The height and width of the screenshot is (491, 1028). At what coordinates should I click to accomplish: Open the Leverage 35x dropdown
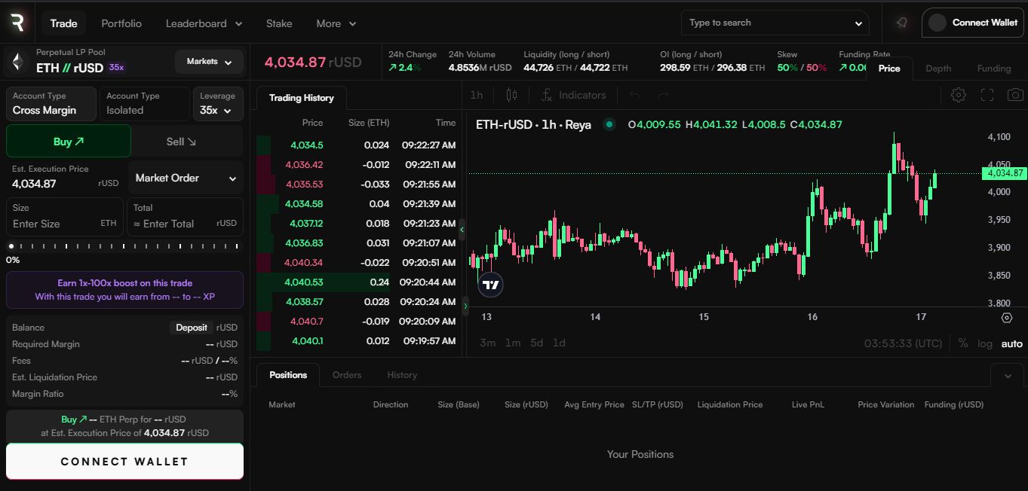click(x=217, y=104)
